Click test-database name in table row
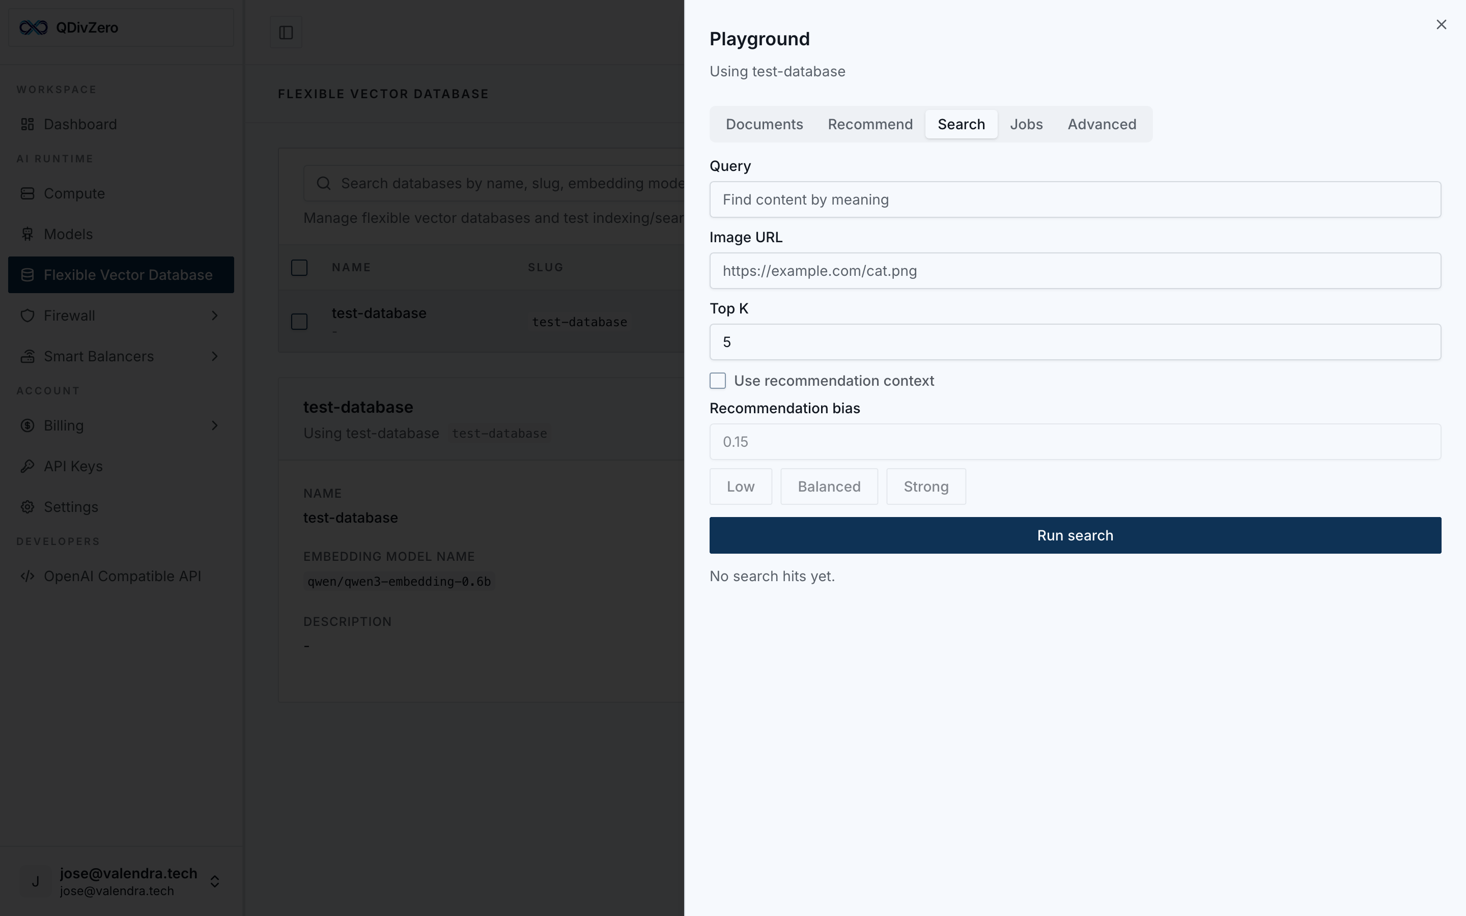This screenshot has height=916, width=1466. tap(379, 313)
